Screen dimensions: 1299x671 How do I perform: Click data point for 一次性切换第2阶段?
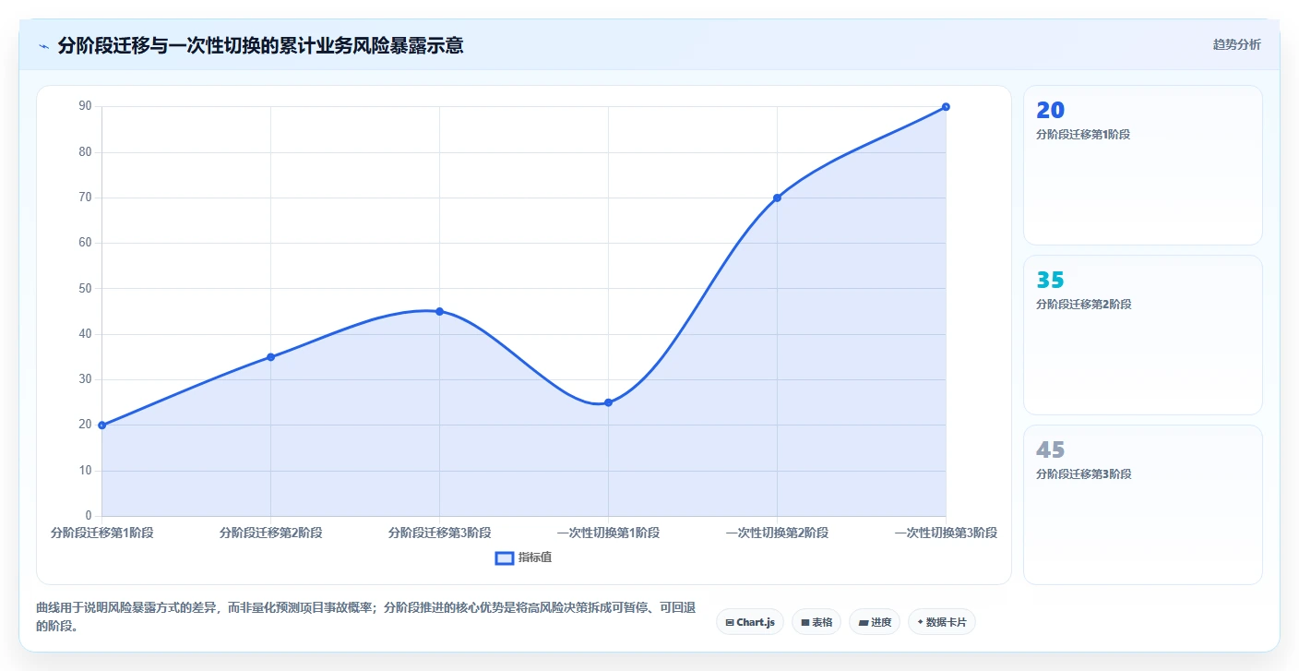coord(777,198)
